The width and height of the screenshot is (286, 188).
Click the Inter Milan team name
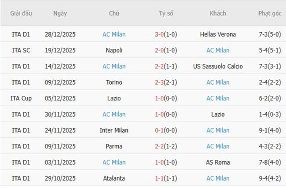coord(114,130)
